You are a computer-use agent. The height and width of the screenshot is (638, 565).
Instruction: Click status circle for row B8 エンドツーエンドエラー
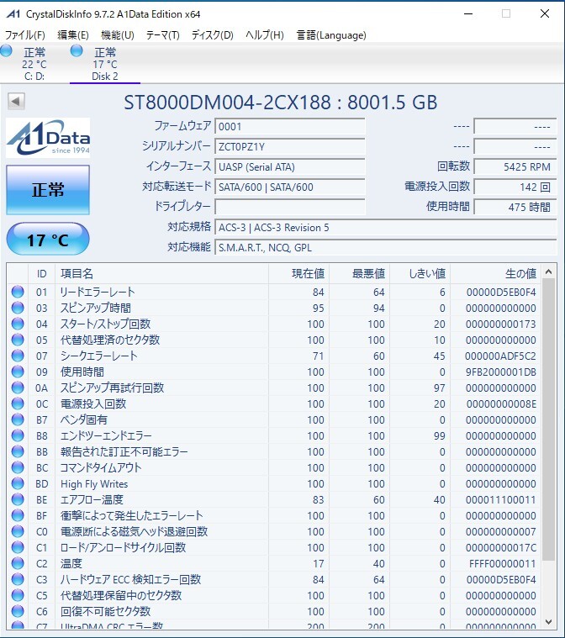pyautogui.click(x=18, y=435)
